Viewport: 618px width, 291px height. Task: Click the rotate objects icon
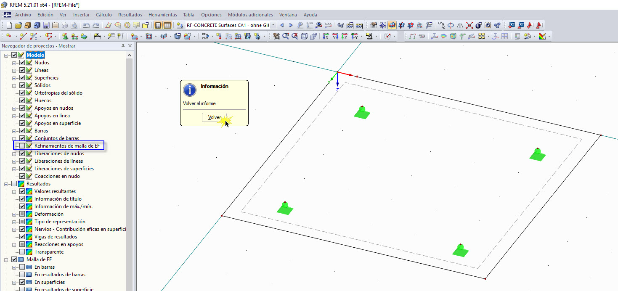coord(451,25)
